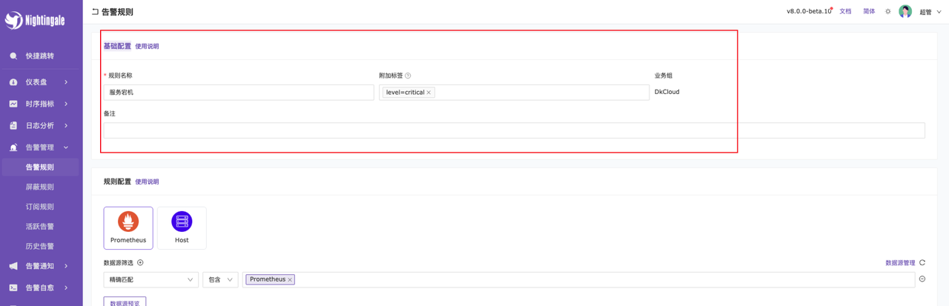
Task: Toggle the theme sun icon in header
Action: [x=887, y=12]
